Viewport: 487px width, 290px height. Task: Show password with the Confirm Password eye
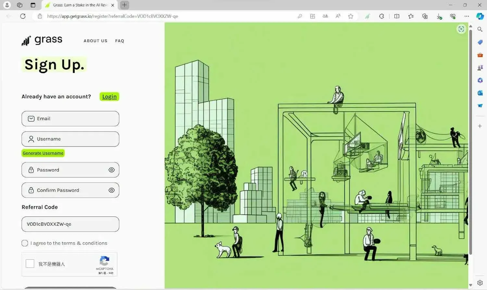111,190
